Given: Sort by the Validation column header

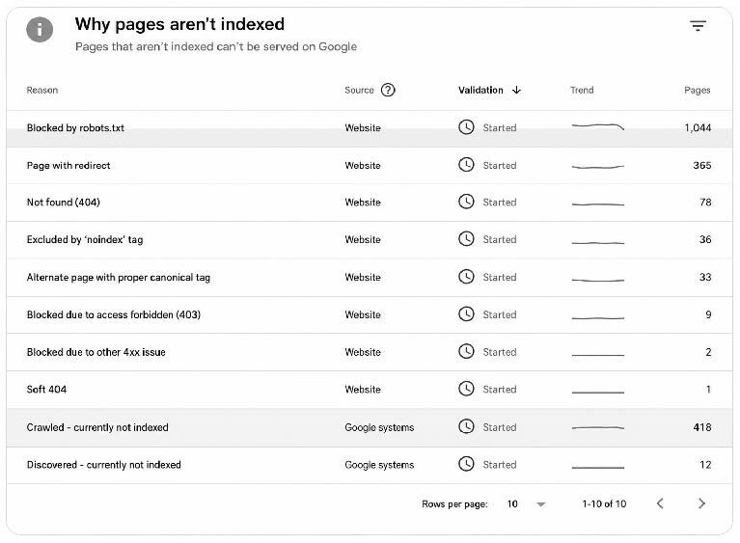Looking at the screenshot, I should tap(480, 90).
